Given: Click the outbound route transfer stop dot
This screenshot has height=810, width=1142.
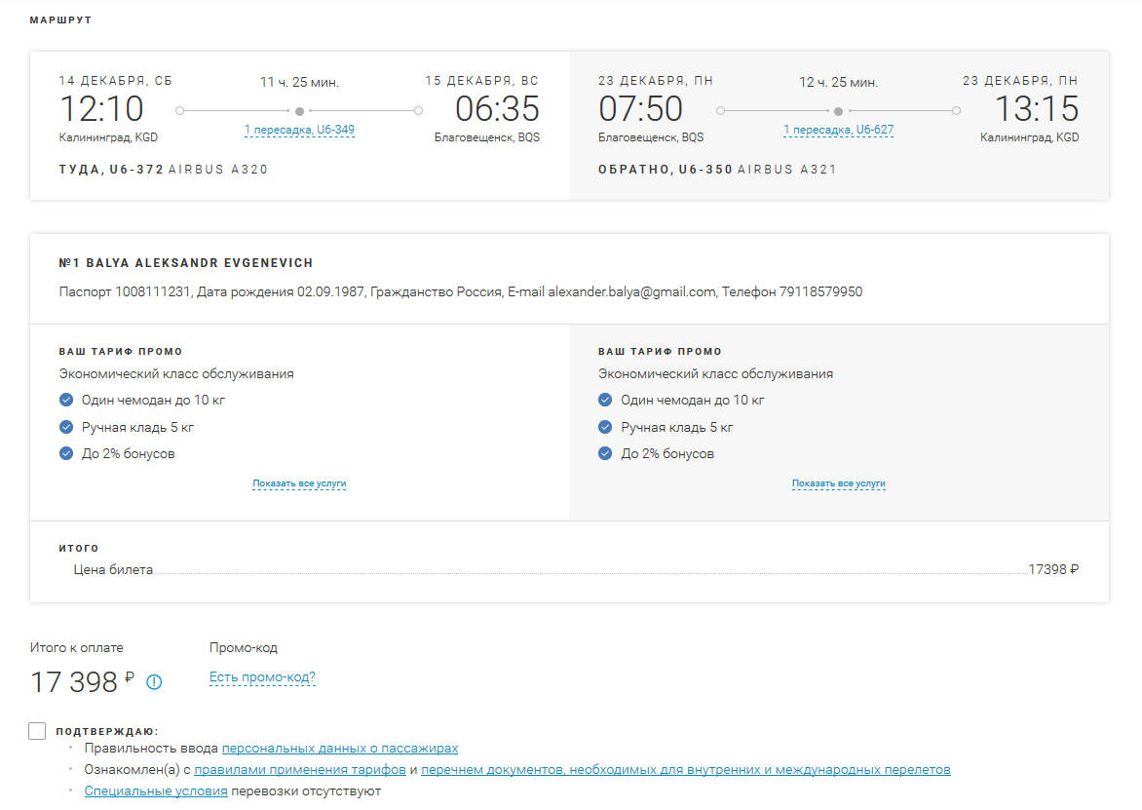Looking at the screenshot, I should click(x=299, y=111).
